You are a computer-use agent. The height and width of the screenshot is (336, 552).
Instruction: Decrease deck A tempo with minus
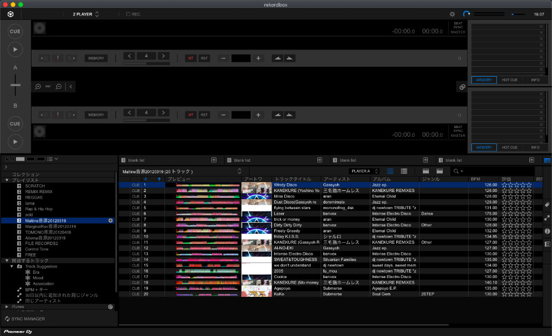(x=223, y=58)
